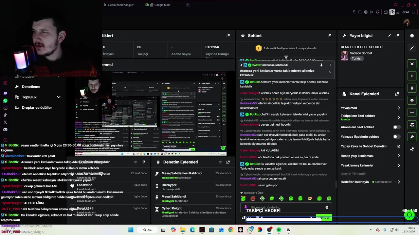Image resolution: width=419 pixels, height=235 pixels.
Task: Toggle Abonelere özel sohbet switch
Action: pos(396,127)
